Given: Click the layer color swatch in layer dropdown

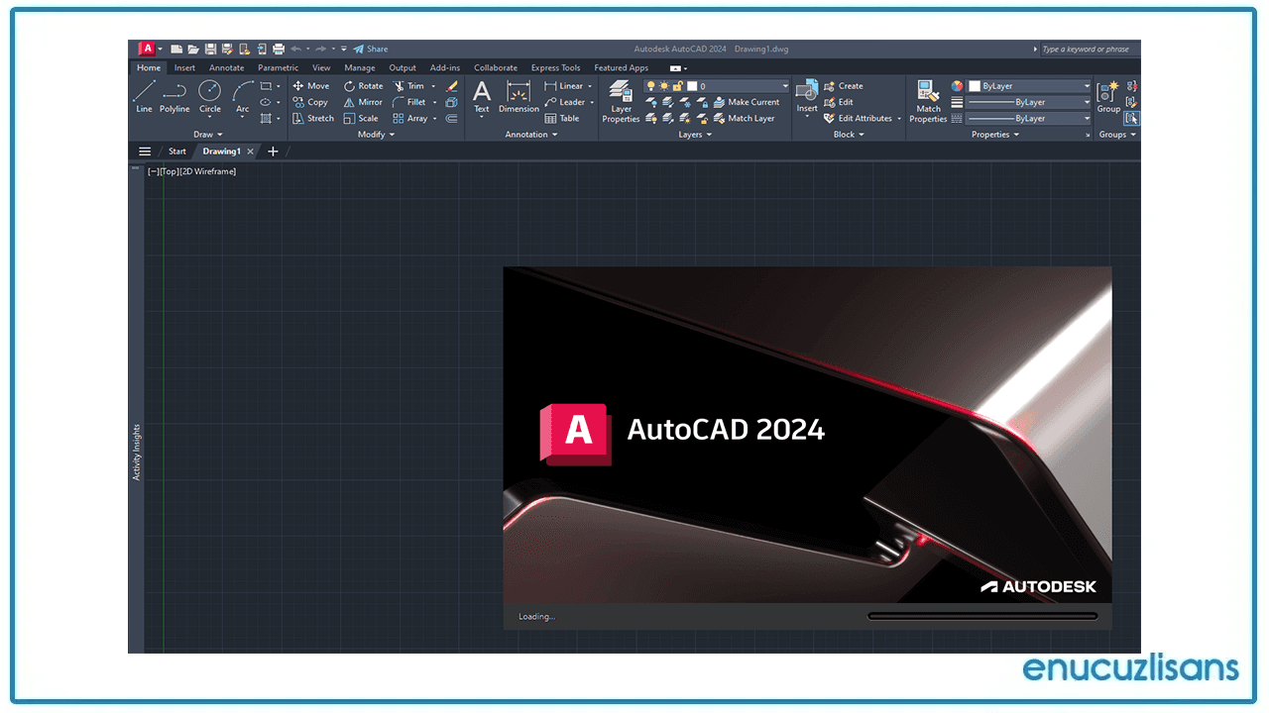Looking at the screenshot, I should coord(692,86).
